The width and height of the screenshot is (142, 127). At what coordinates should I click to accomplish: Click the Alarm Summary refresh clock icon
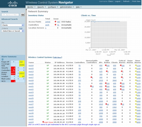coord(2,59)
